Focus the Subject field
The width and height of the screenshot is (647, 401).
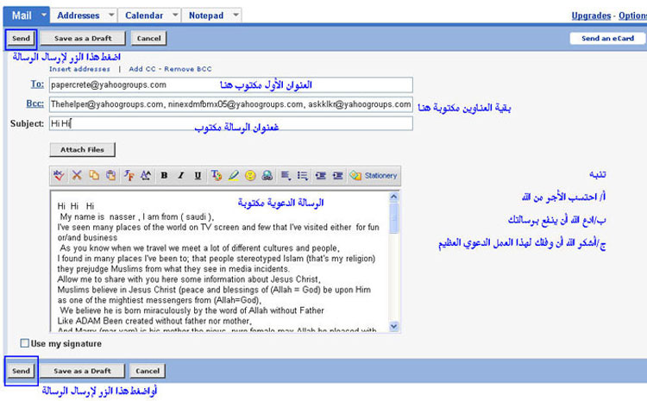[x=231, y=123]
